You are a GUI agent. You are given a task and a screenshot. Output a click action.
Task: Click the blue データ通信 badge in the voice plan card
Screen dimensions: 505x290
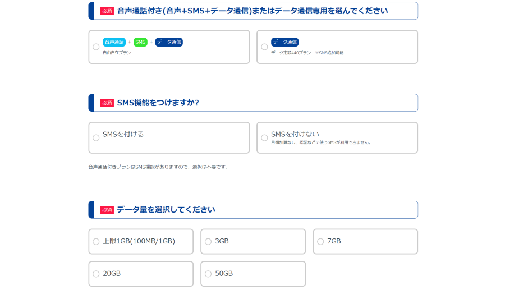(169, 42)
